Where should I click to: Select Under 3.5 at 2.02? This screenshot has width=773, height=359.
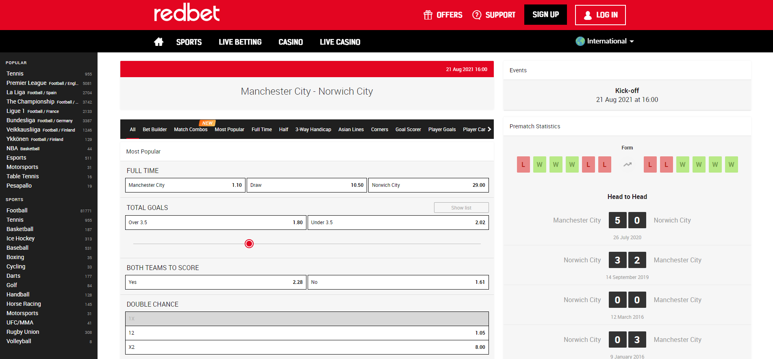(398, 223)
